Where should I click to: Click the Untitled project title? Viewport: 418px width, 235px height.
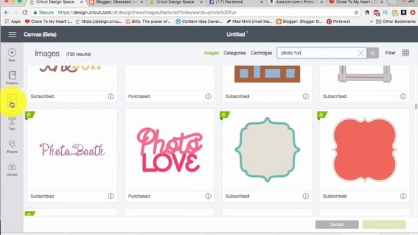pyautogui.click(x=236, y=35)
